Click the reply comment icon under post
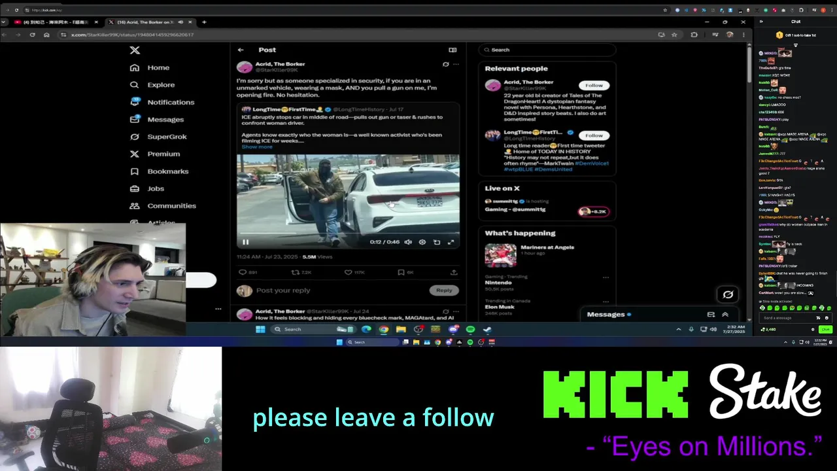 pyautogui.click(x=243, y=272)
